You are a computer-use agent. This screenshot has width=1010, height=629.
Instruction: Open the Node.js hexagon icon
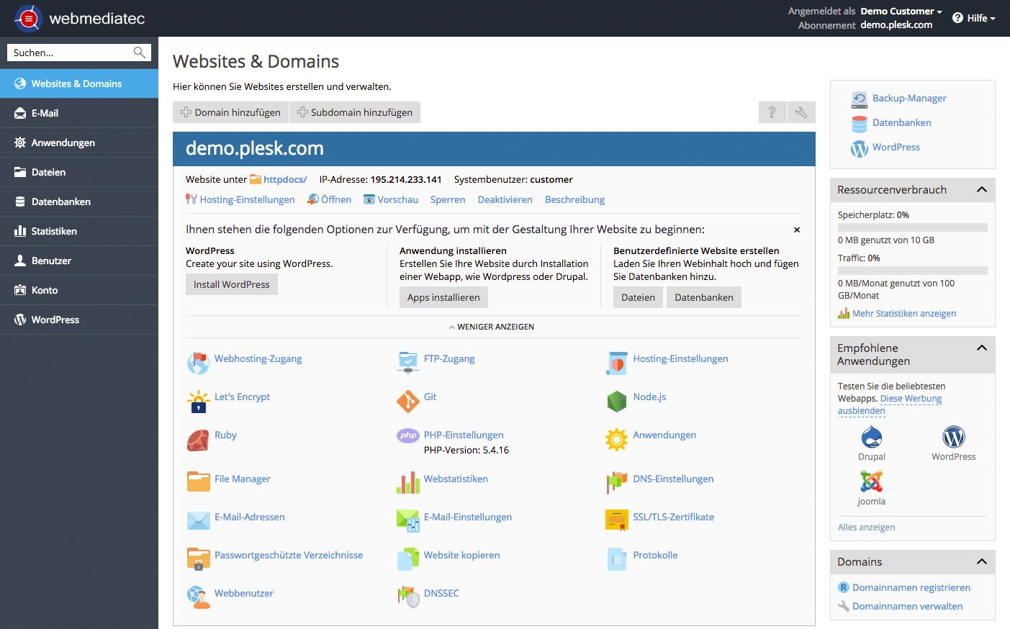tap(617, 402)
